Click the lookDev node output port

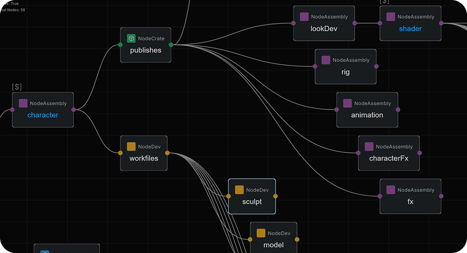point(355,23)
